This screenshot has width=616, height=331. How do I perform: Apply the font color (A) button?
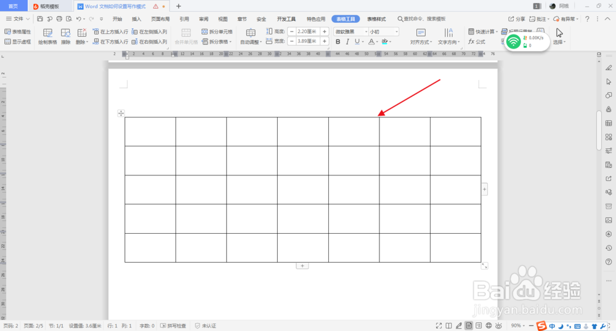tap(371, 42)
